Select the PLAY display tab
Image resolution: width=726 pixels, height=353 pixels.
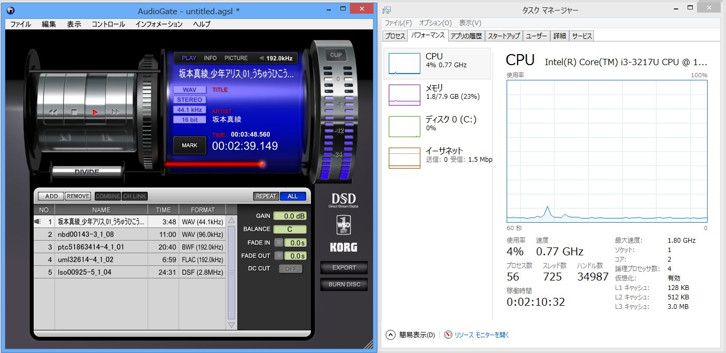[x=189, y=58]
